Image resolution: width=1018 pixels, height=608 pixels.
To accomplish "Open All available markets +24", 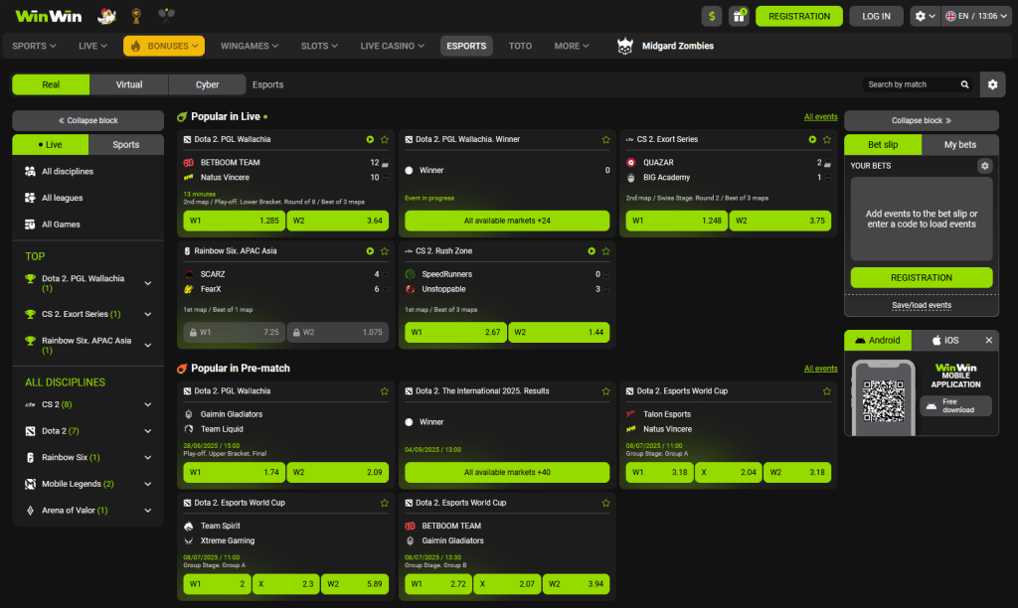I will [x=507, y=221].
